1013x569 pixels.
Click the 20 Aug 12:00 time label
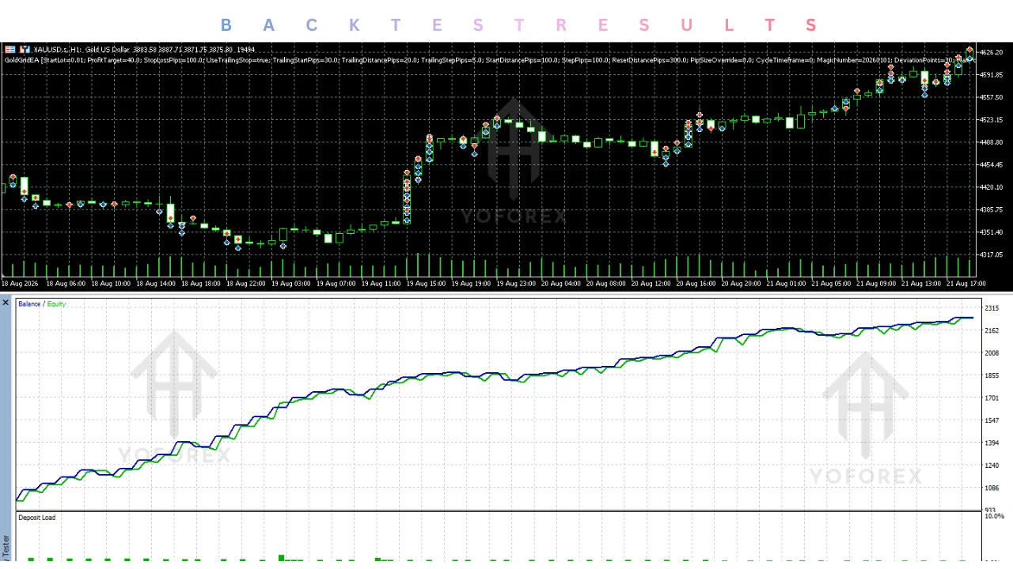(651, 284)
